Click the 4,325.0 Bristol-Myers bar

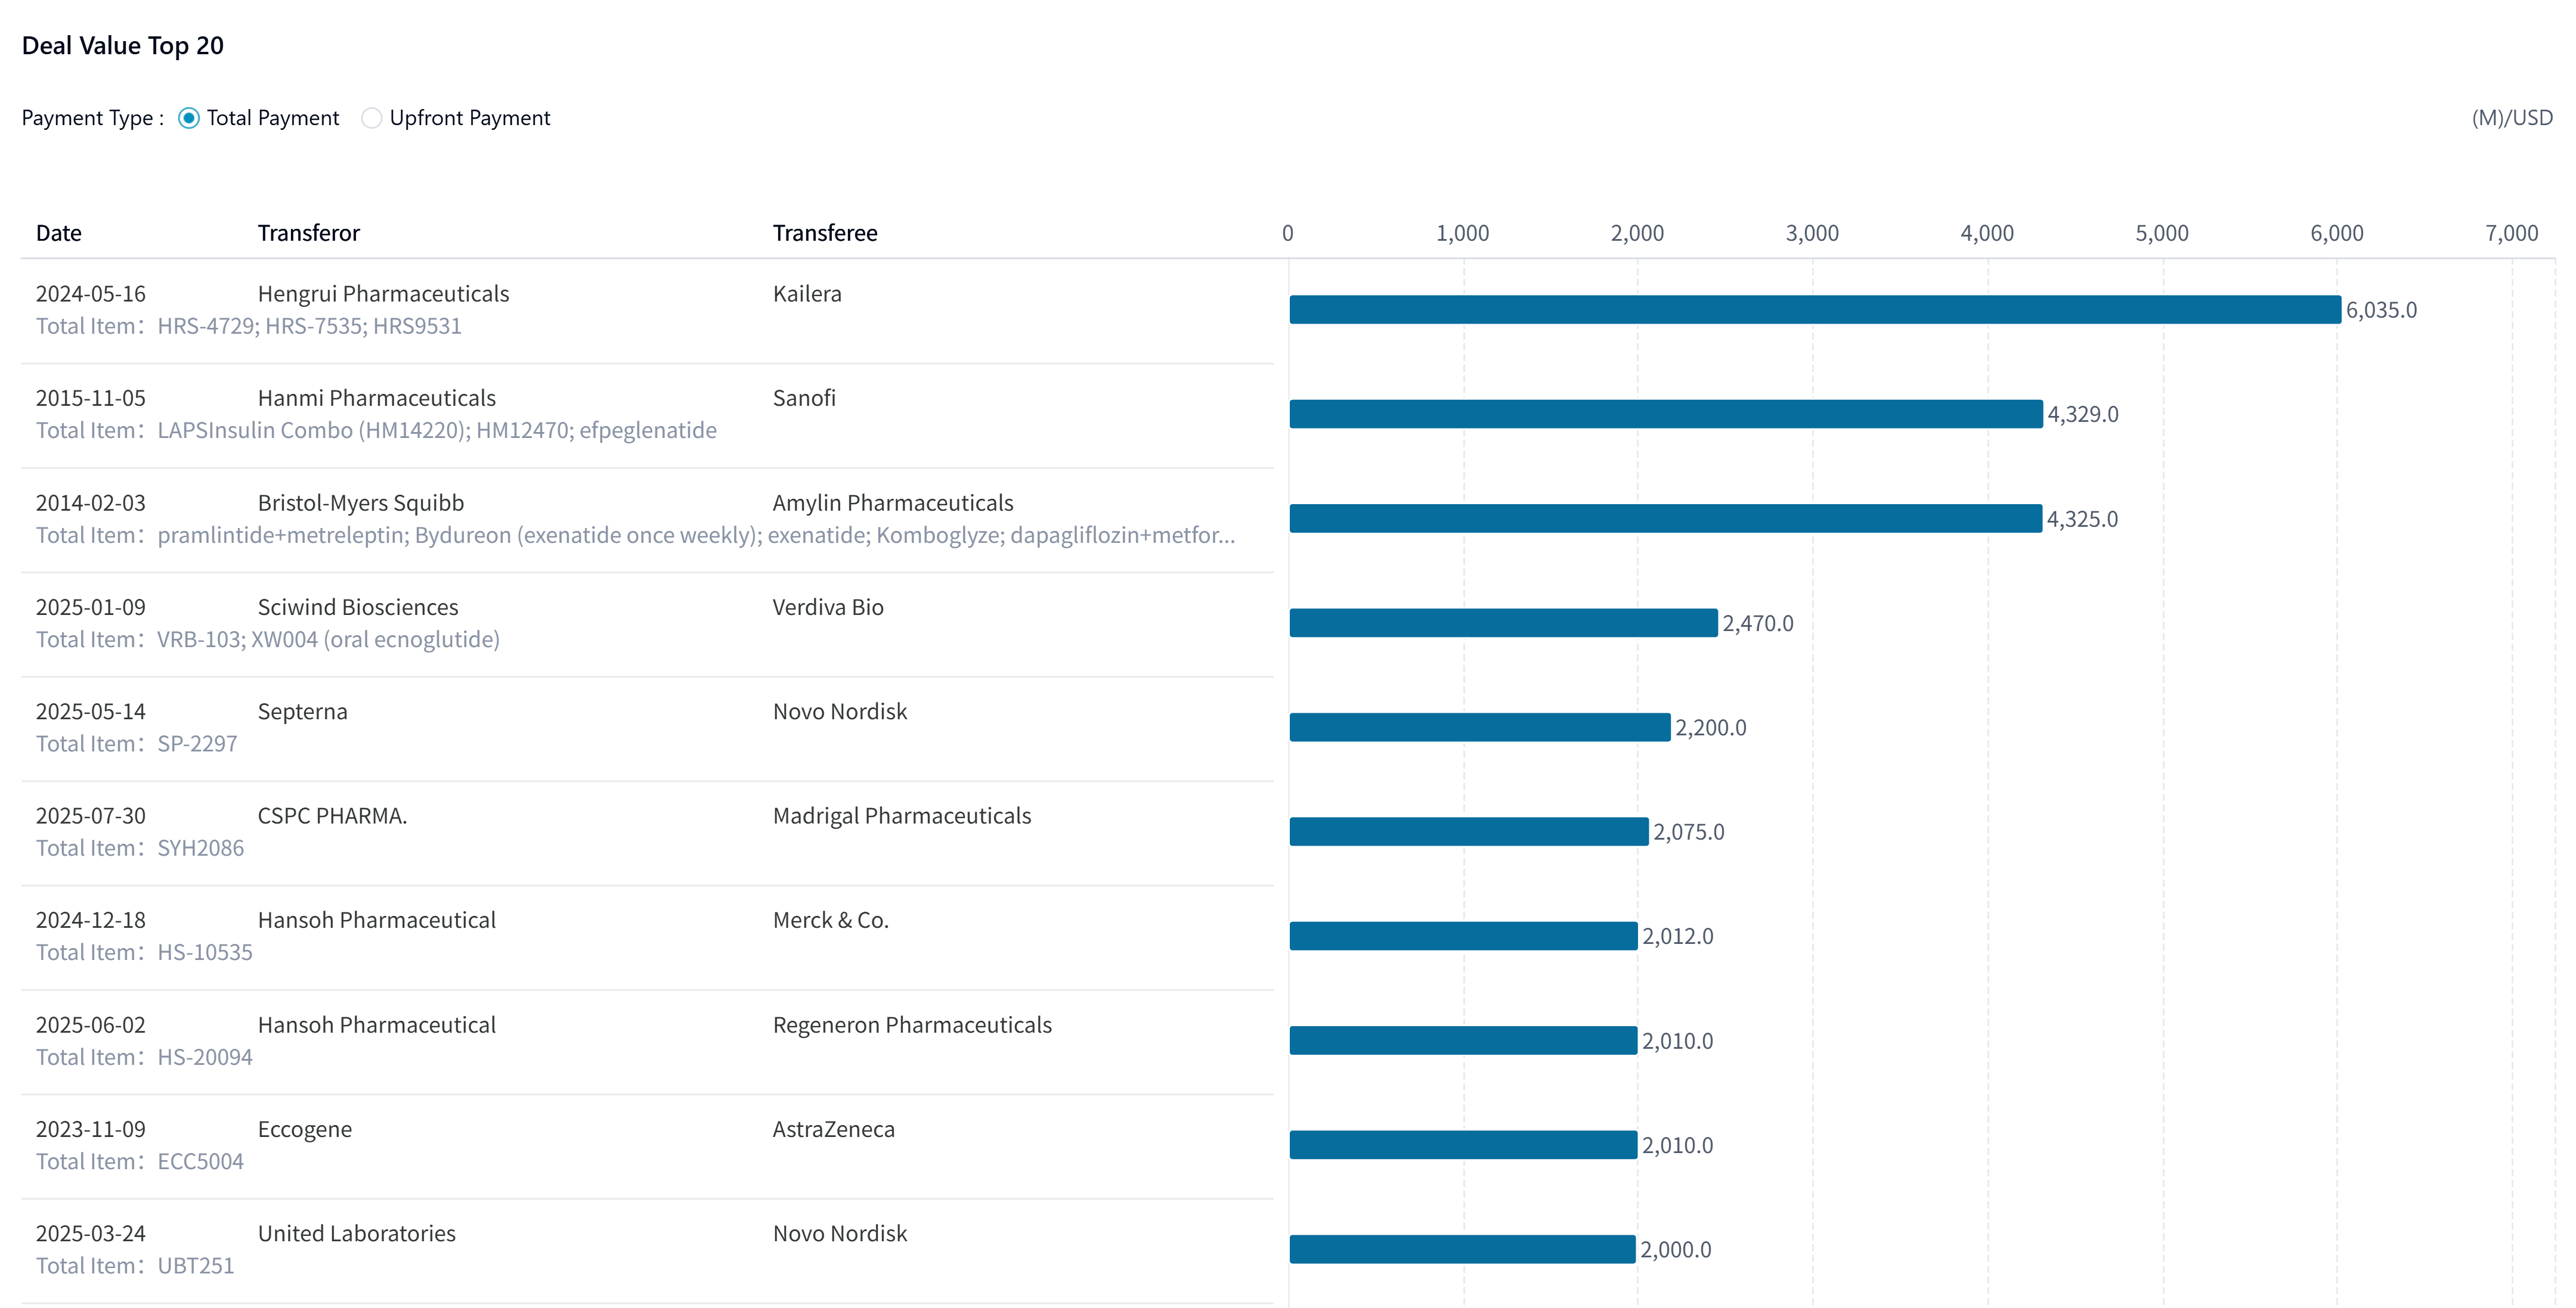pyautogui.click(x=1666, y=518)
